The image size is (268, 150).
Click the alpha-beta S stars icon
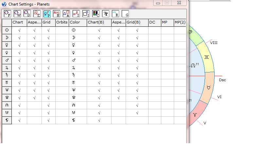click(76, 13)
